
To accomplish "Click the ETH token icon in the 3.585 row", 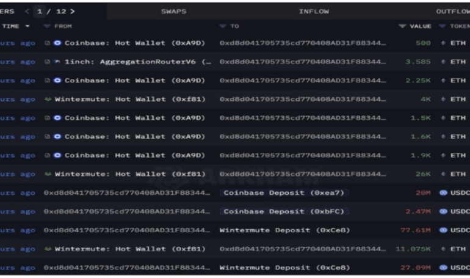I will [x=443, y=62].
